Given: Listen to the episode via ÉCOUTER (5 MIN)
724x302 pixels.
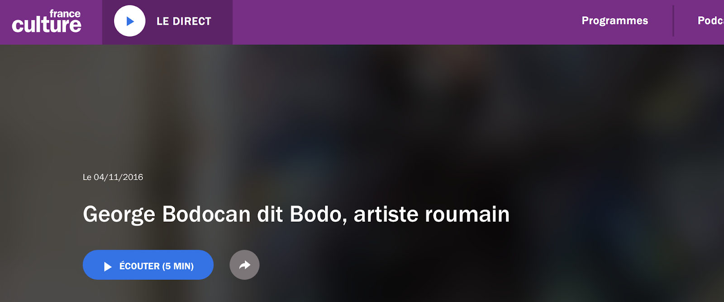Looking at the screenshot, I should tap(148, 265).
